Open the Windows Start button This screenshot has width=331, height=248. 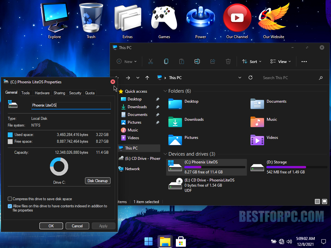click(149, 242)
